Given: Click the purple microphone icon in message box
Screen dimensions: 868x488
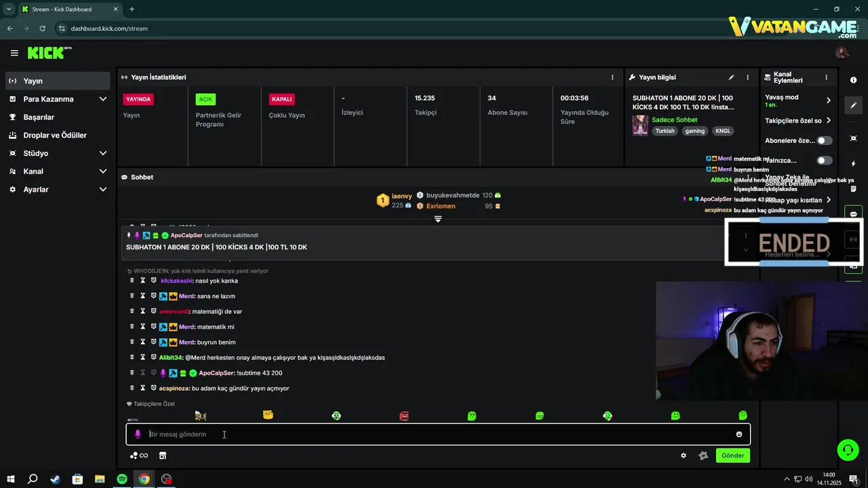Looking at the screenshot, I should pos(138,434).
